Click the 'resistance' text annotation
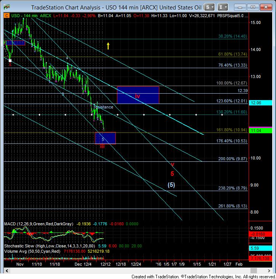276x279 pixels. (104, 107)
